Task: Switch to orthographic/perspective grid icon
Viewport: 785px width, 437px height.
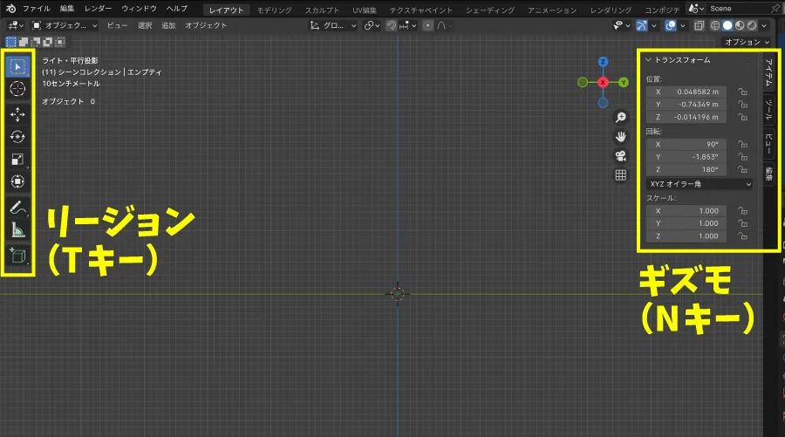Action: (x=621, y=175)
